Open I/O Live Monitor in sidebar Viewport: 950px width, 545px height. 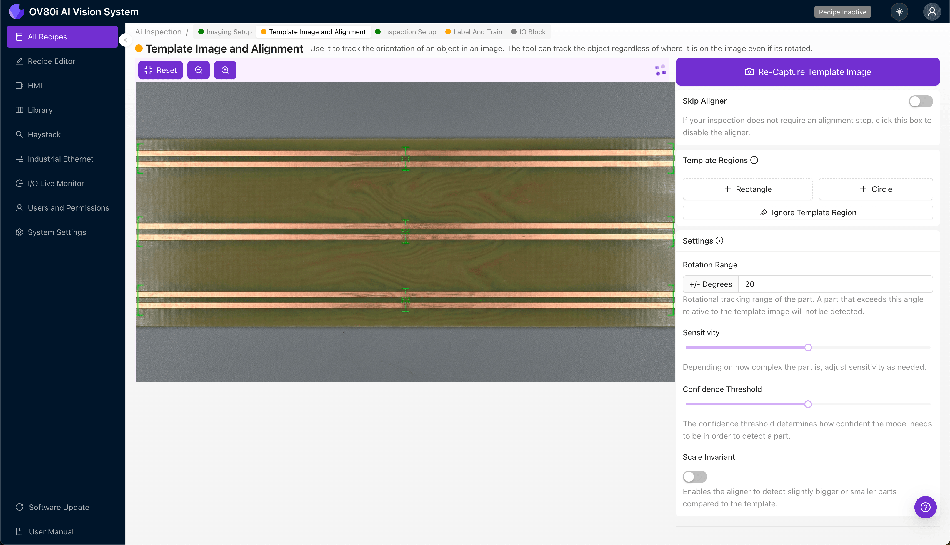(56, 183)
